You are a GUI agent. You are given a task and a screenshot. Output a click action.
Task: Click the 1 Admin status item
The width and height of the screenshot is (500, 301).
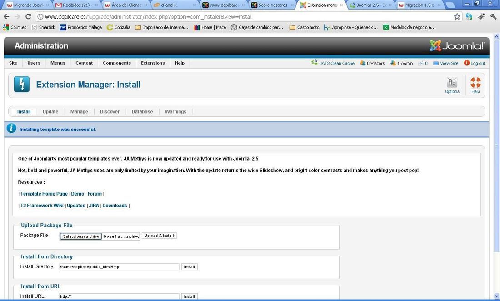click(x=401, y=63)
